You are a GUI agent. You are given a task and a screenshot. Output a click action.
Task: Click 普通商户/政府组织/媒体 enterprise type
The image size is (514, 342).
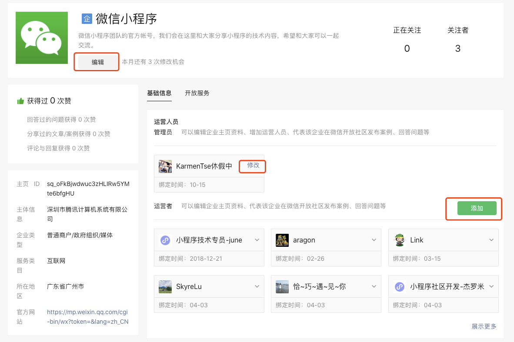(80, 235)
